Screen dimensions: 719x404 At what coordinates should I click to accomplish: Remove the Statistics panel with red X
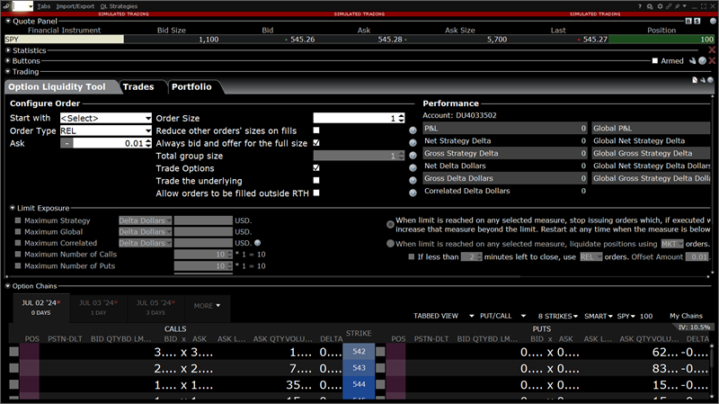click(x=712, y=50)
